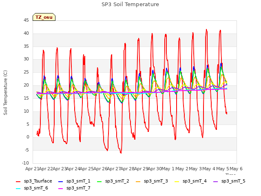Screen dimensions: 261x196
Task: Click the green sp3_smT_2 legend swatch
Action: [x=100, y=181]
